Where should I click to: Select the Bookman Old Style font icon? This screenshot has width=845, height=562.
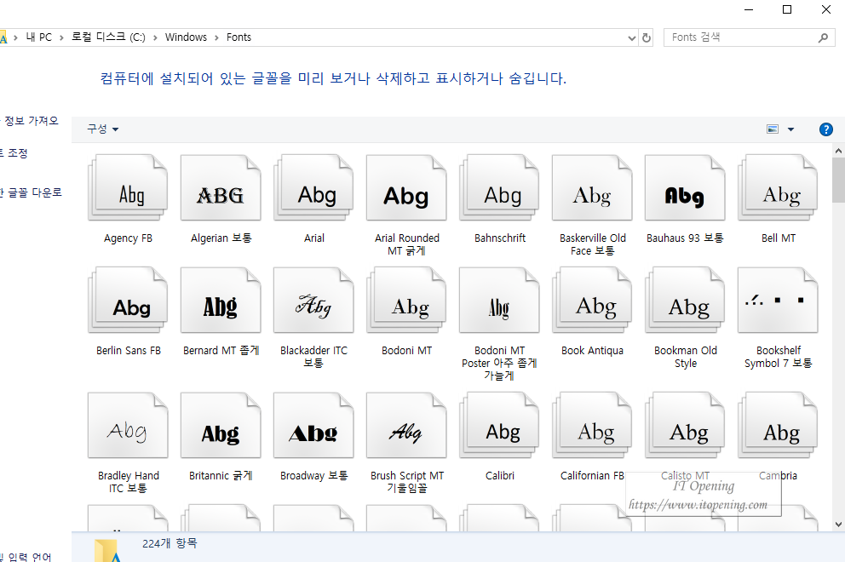point(685,300)
